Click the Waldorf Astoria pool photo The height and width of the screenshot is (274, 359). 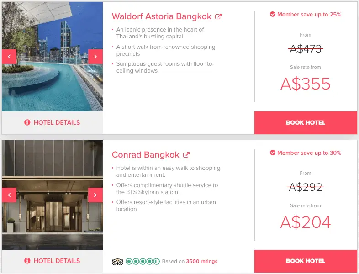[x=52, y=57]
